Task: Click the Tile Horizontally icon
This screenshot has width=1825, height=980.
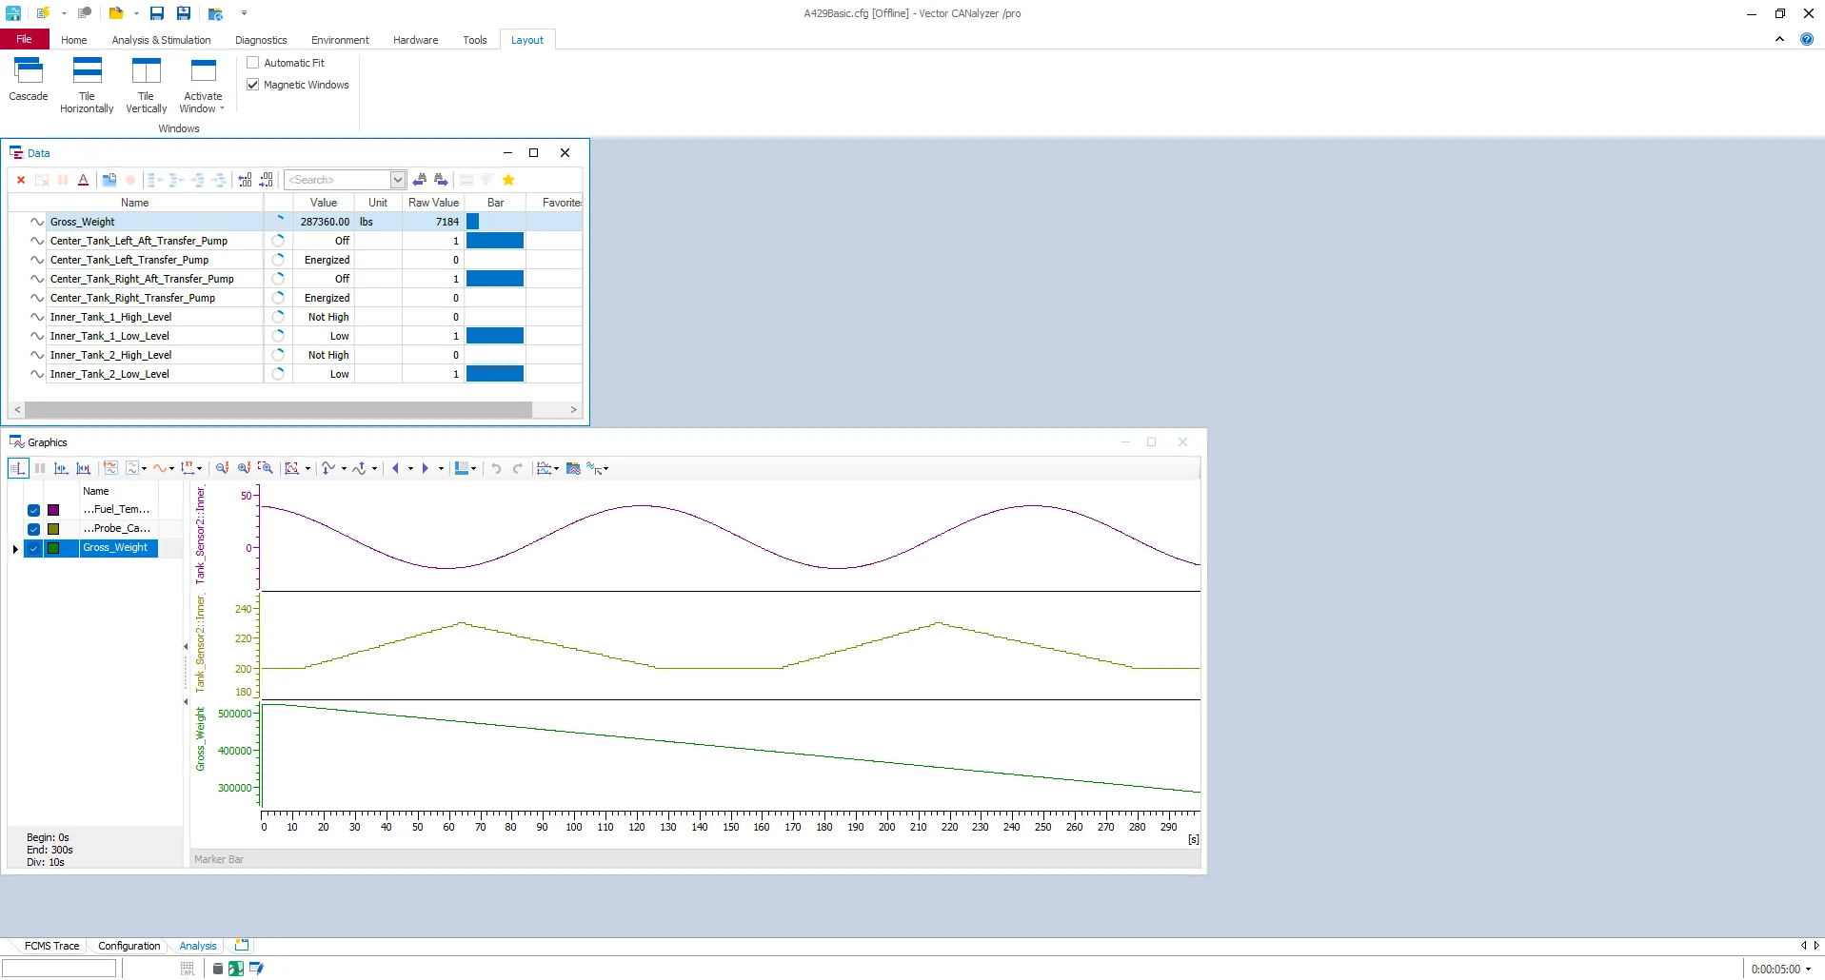Action: (87, 71)
